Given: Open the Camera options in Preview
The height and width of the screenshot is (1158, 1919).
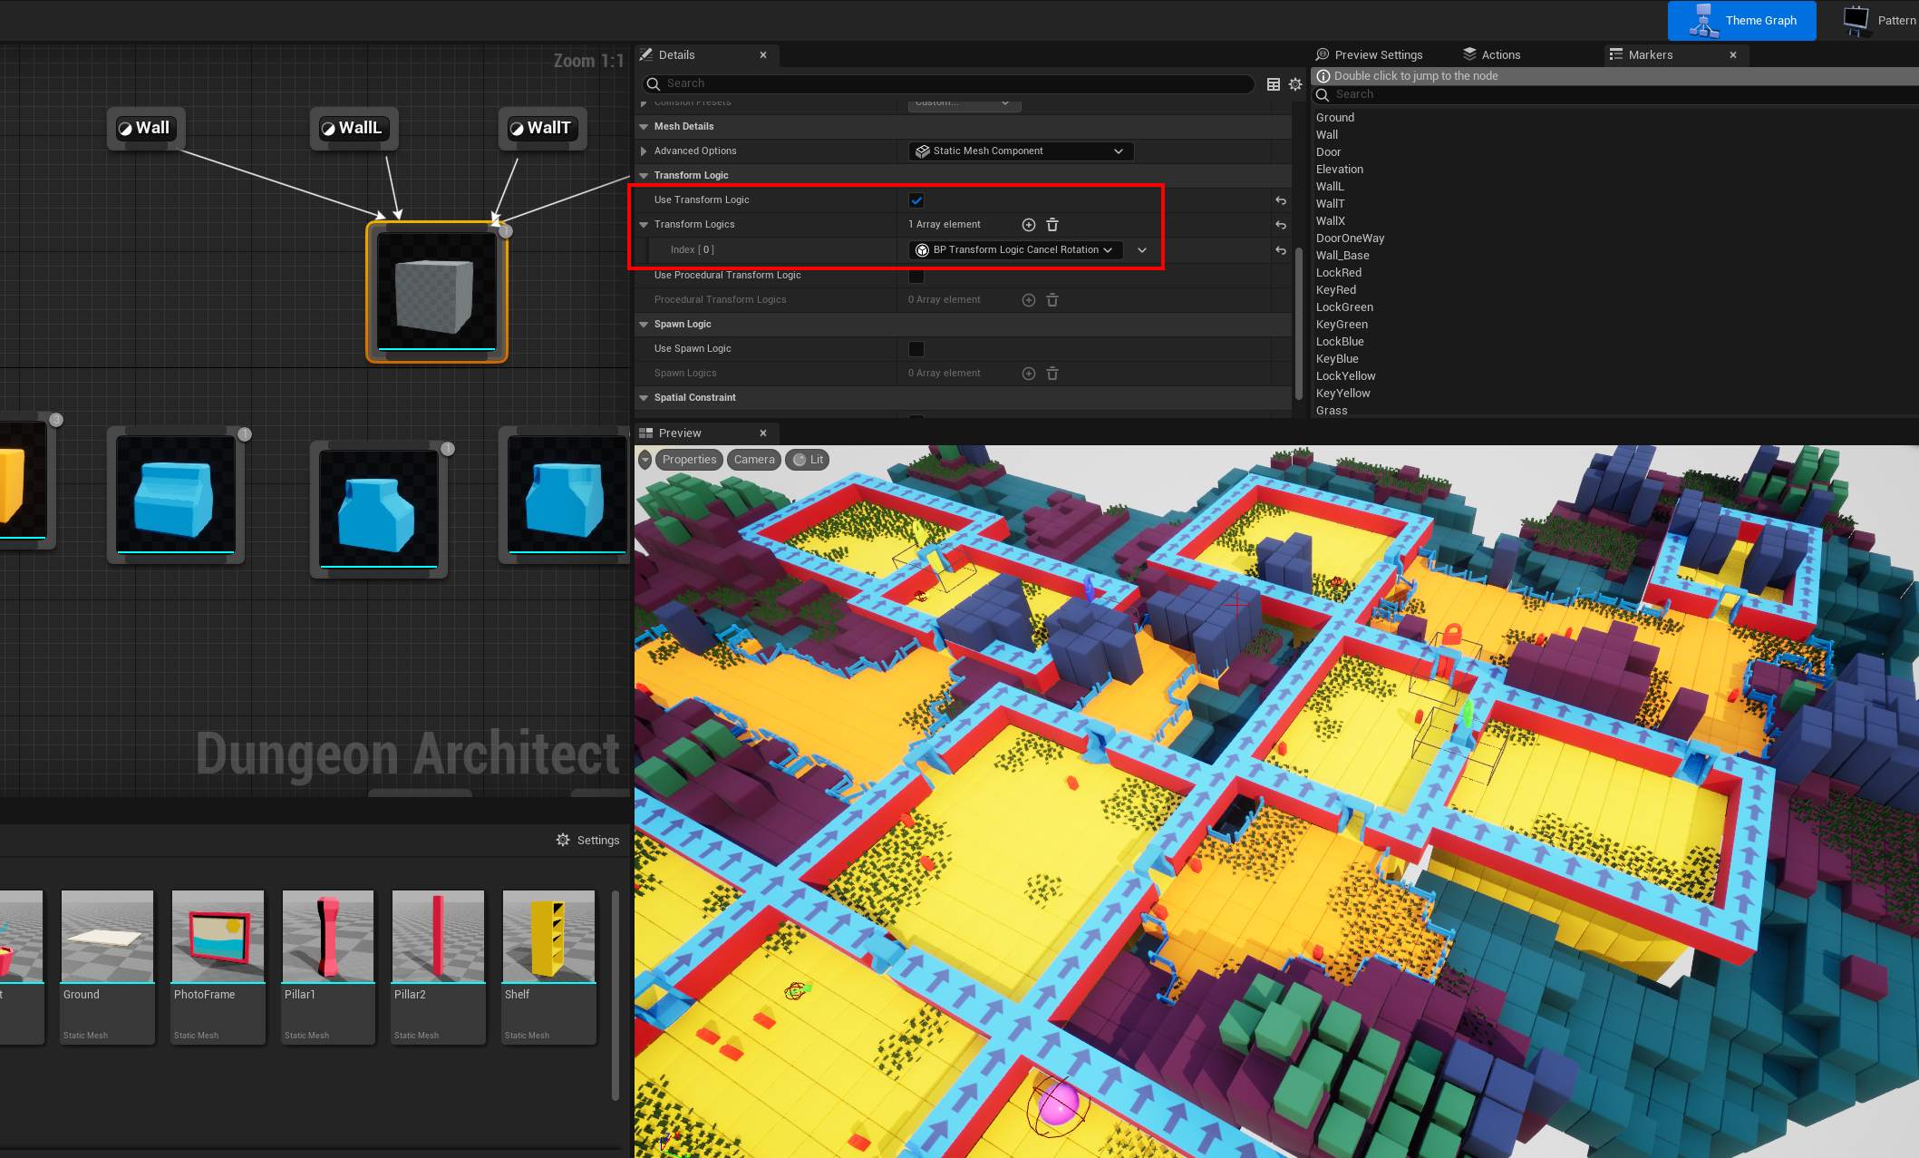Looking at the screenshot, I should pos(754,460).
